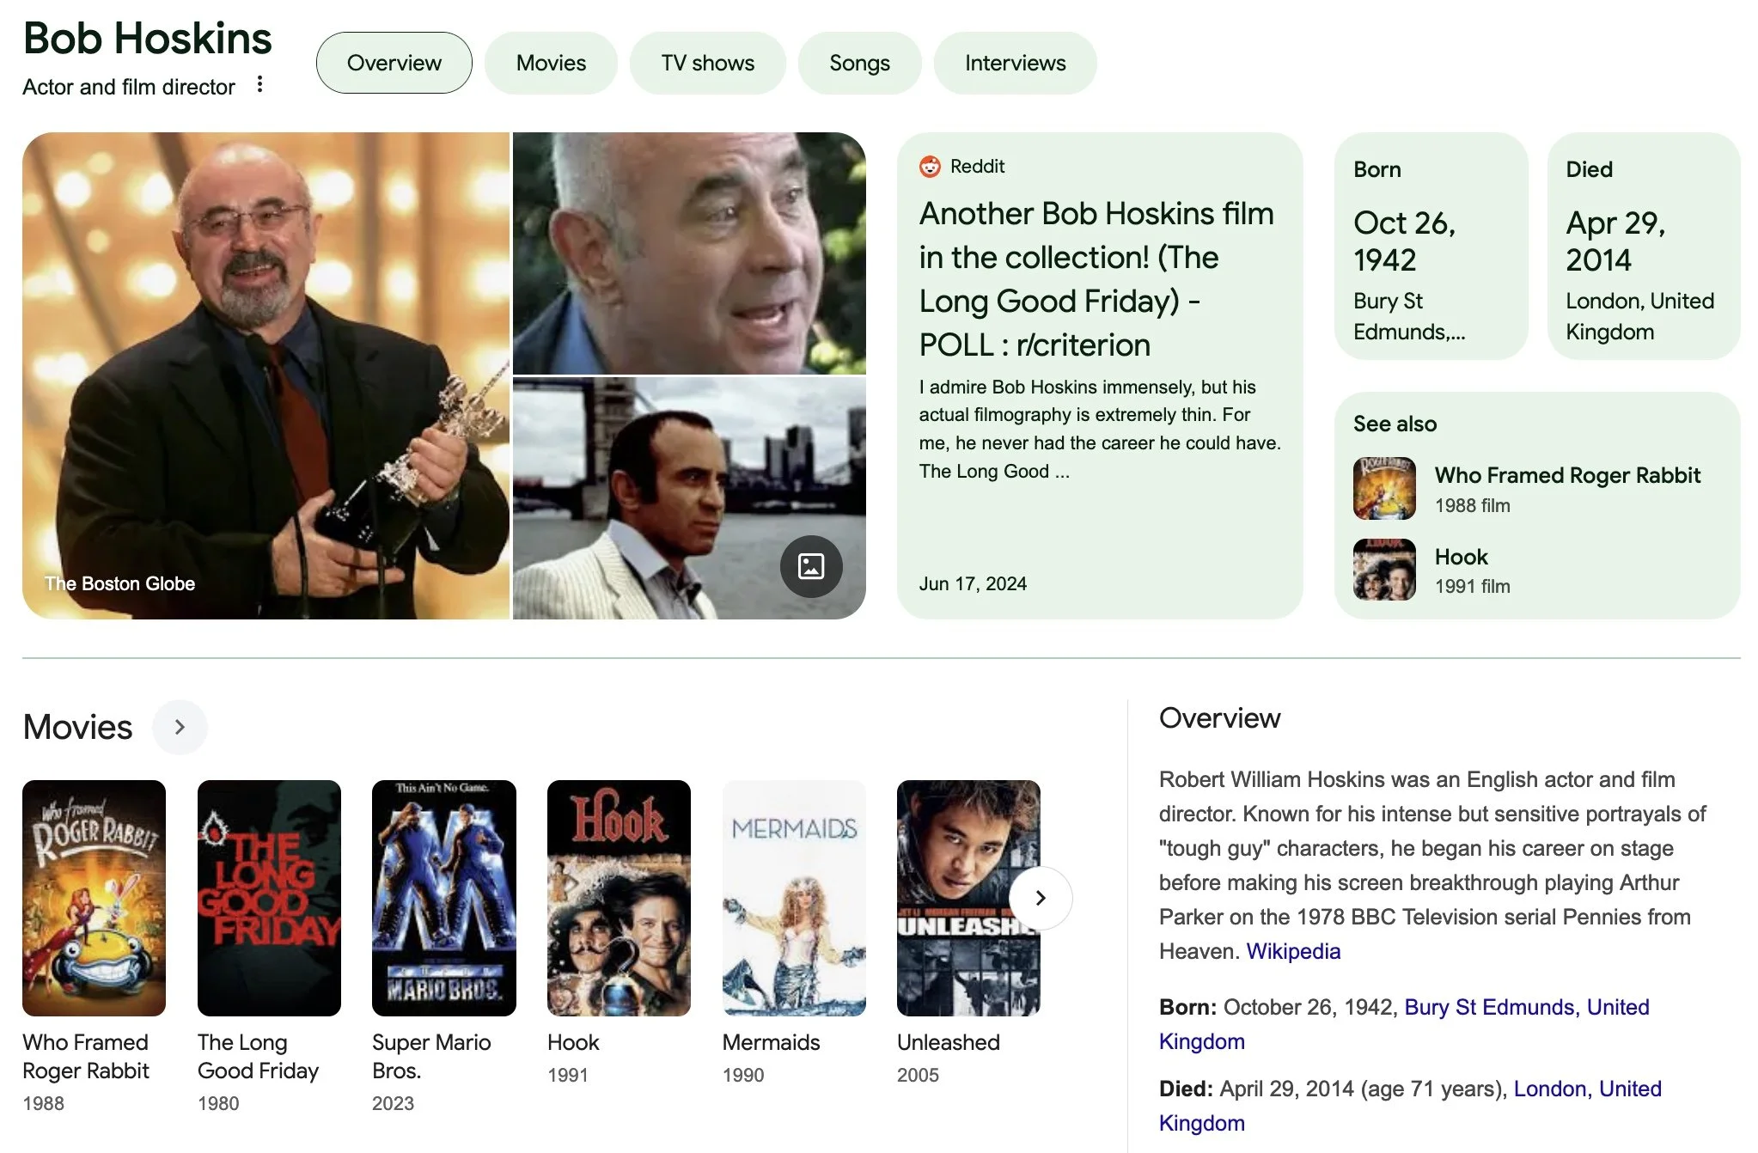Follow the Wikipedia link

click(1292, 951)
